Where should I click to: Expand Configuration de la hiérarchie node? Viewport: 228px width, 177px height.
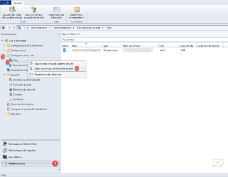coord(4,46)
